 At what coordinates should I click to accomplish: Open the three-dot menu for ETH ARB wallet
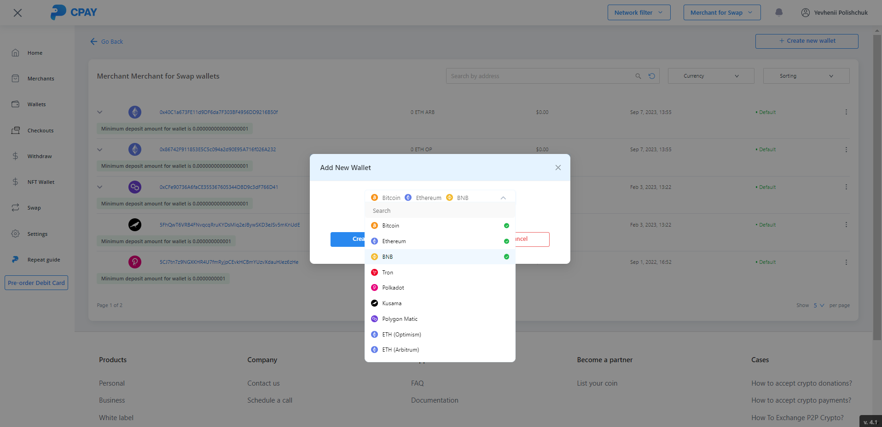click(846, 112)
